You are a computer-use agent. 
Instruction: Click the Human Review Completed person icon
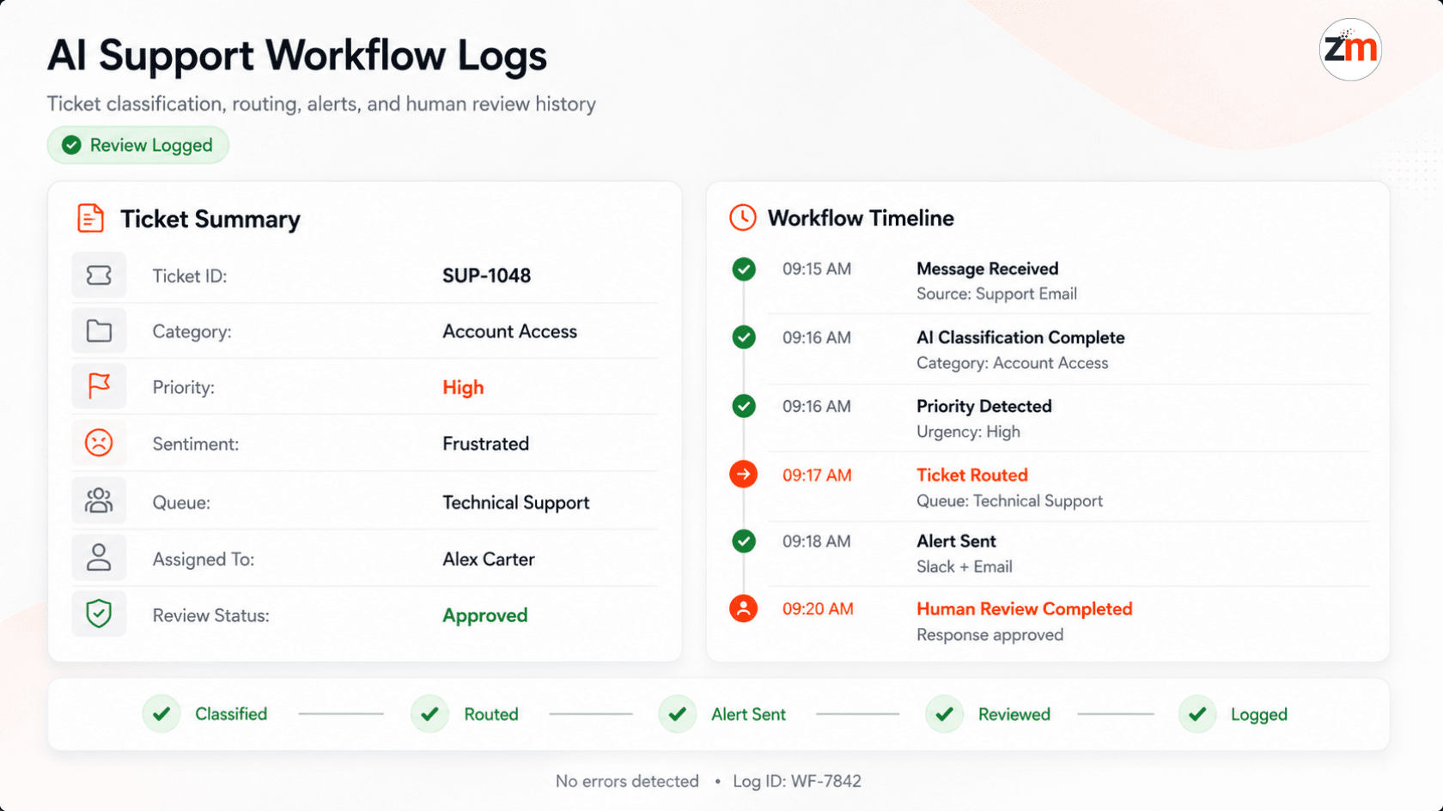(744, 608)
